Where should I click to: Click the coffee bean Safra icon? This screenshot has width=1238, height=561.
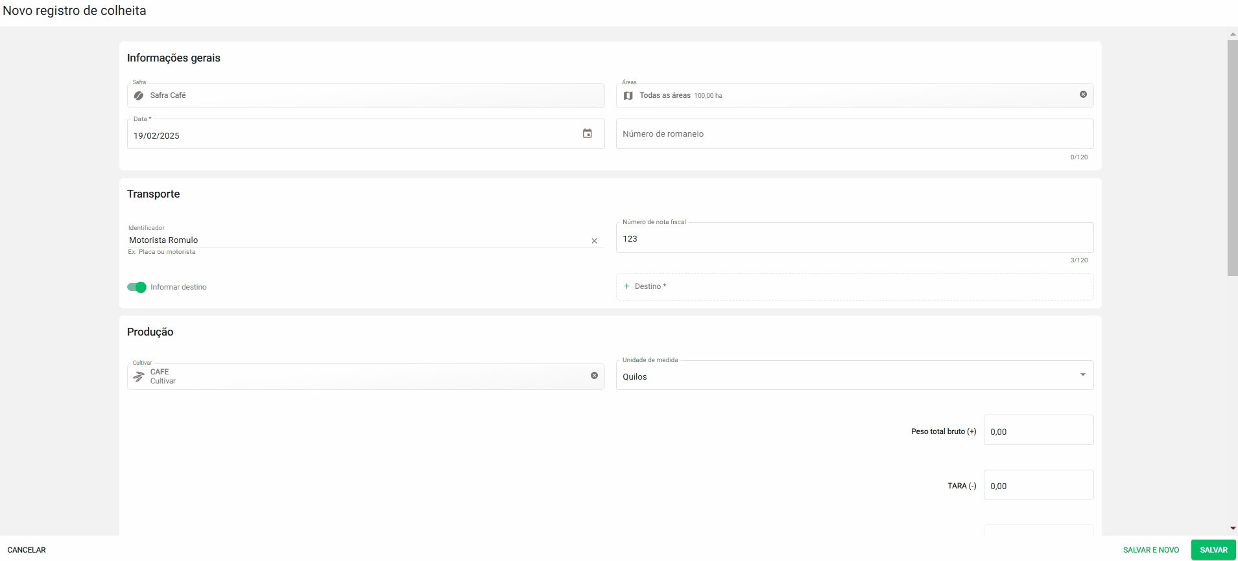click(x=139, y=96)
